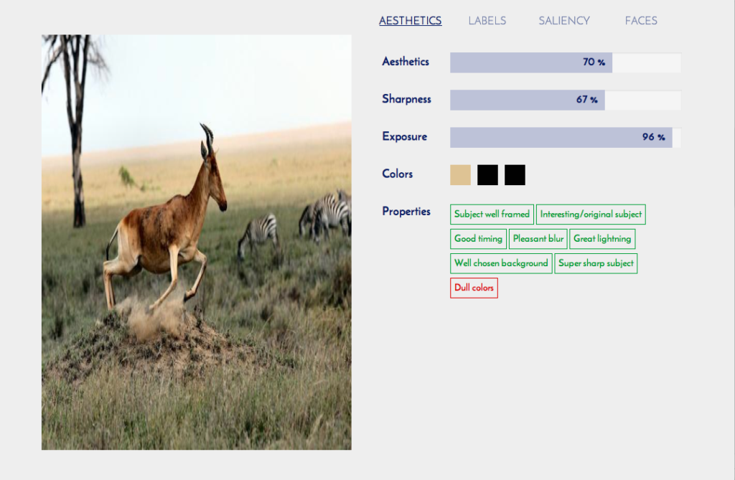Select the middle black color swatch
The width and height of the screenshot is (735, 480).
point(487,175)
